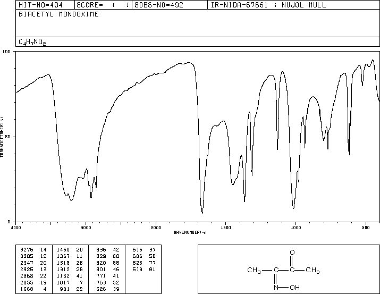
Task: Click peak table entry 801
Action: tap(101, 269)
